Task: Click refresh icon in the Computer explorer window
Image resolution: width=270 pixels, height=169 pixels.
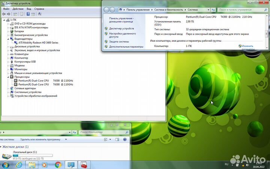Action: (74, 133)
